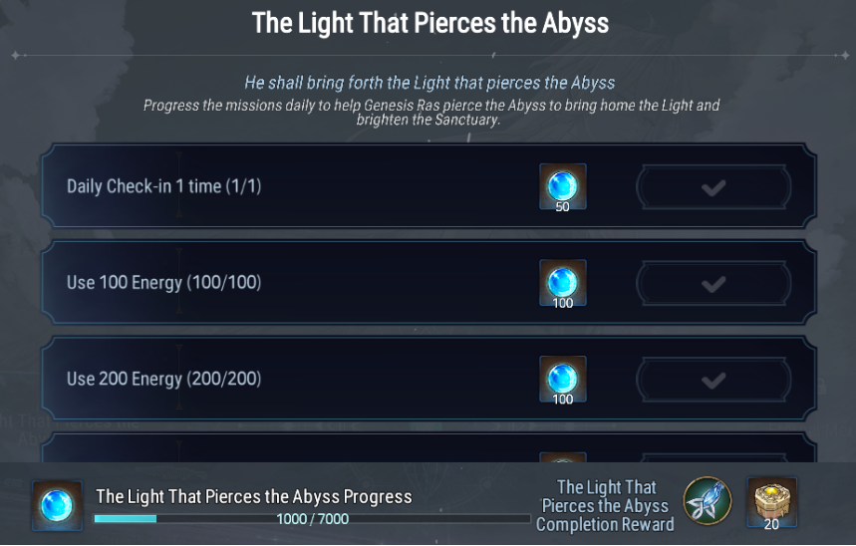Click The Light That Pierces the Abyss title
This screenshot has width=856, height=546.
(429, 23)
